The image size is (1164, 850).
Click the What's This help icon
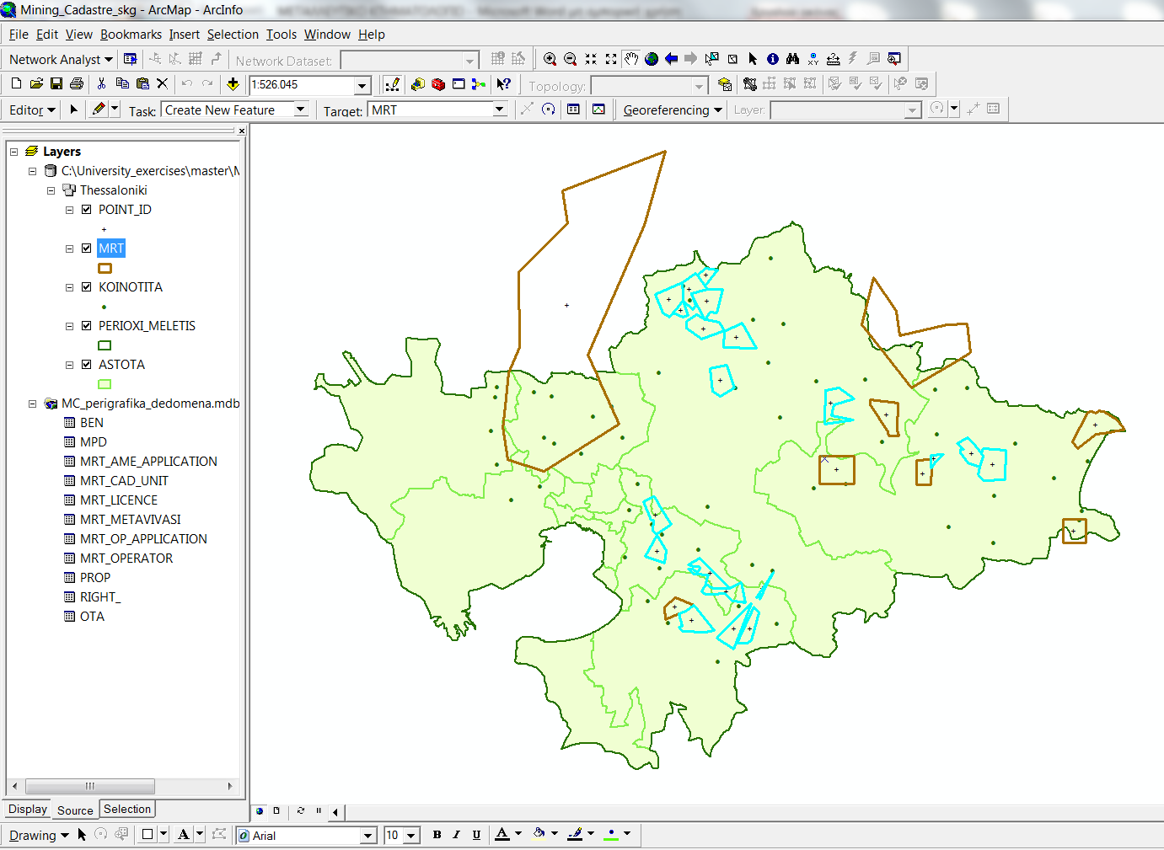(x=504, y=84)
